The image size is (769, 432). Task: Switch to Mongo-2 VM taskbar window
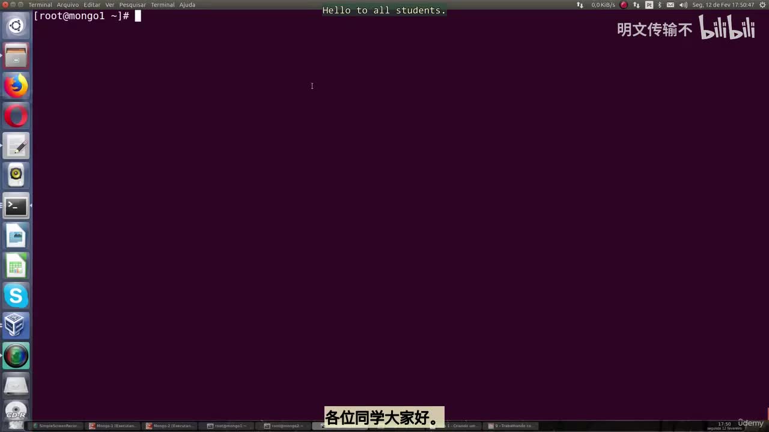click(170, 426)
